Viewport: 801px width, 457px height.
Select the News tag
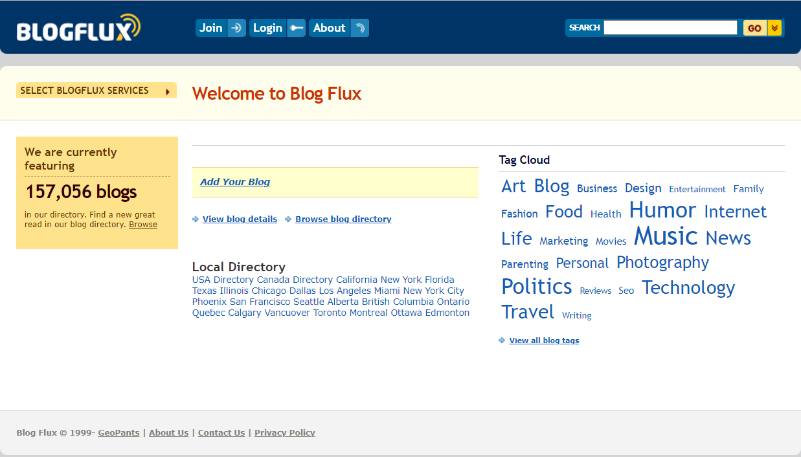coord(728,238)
